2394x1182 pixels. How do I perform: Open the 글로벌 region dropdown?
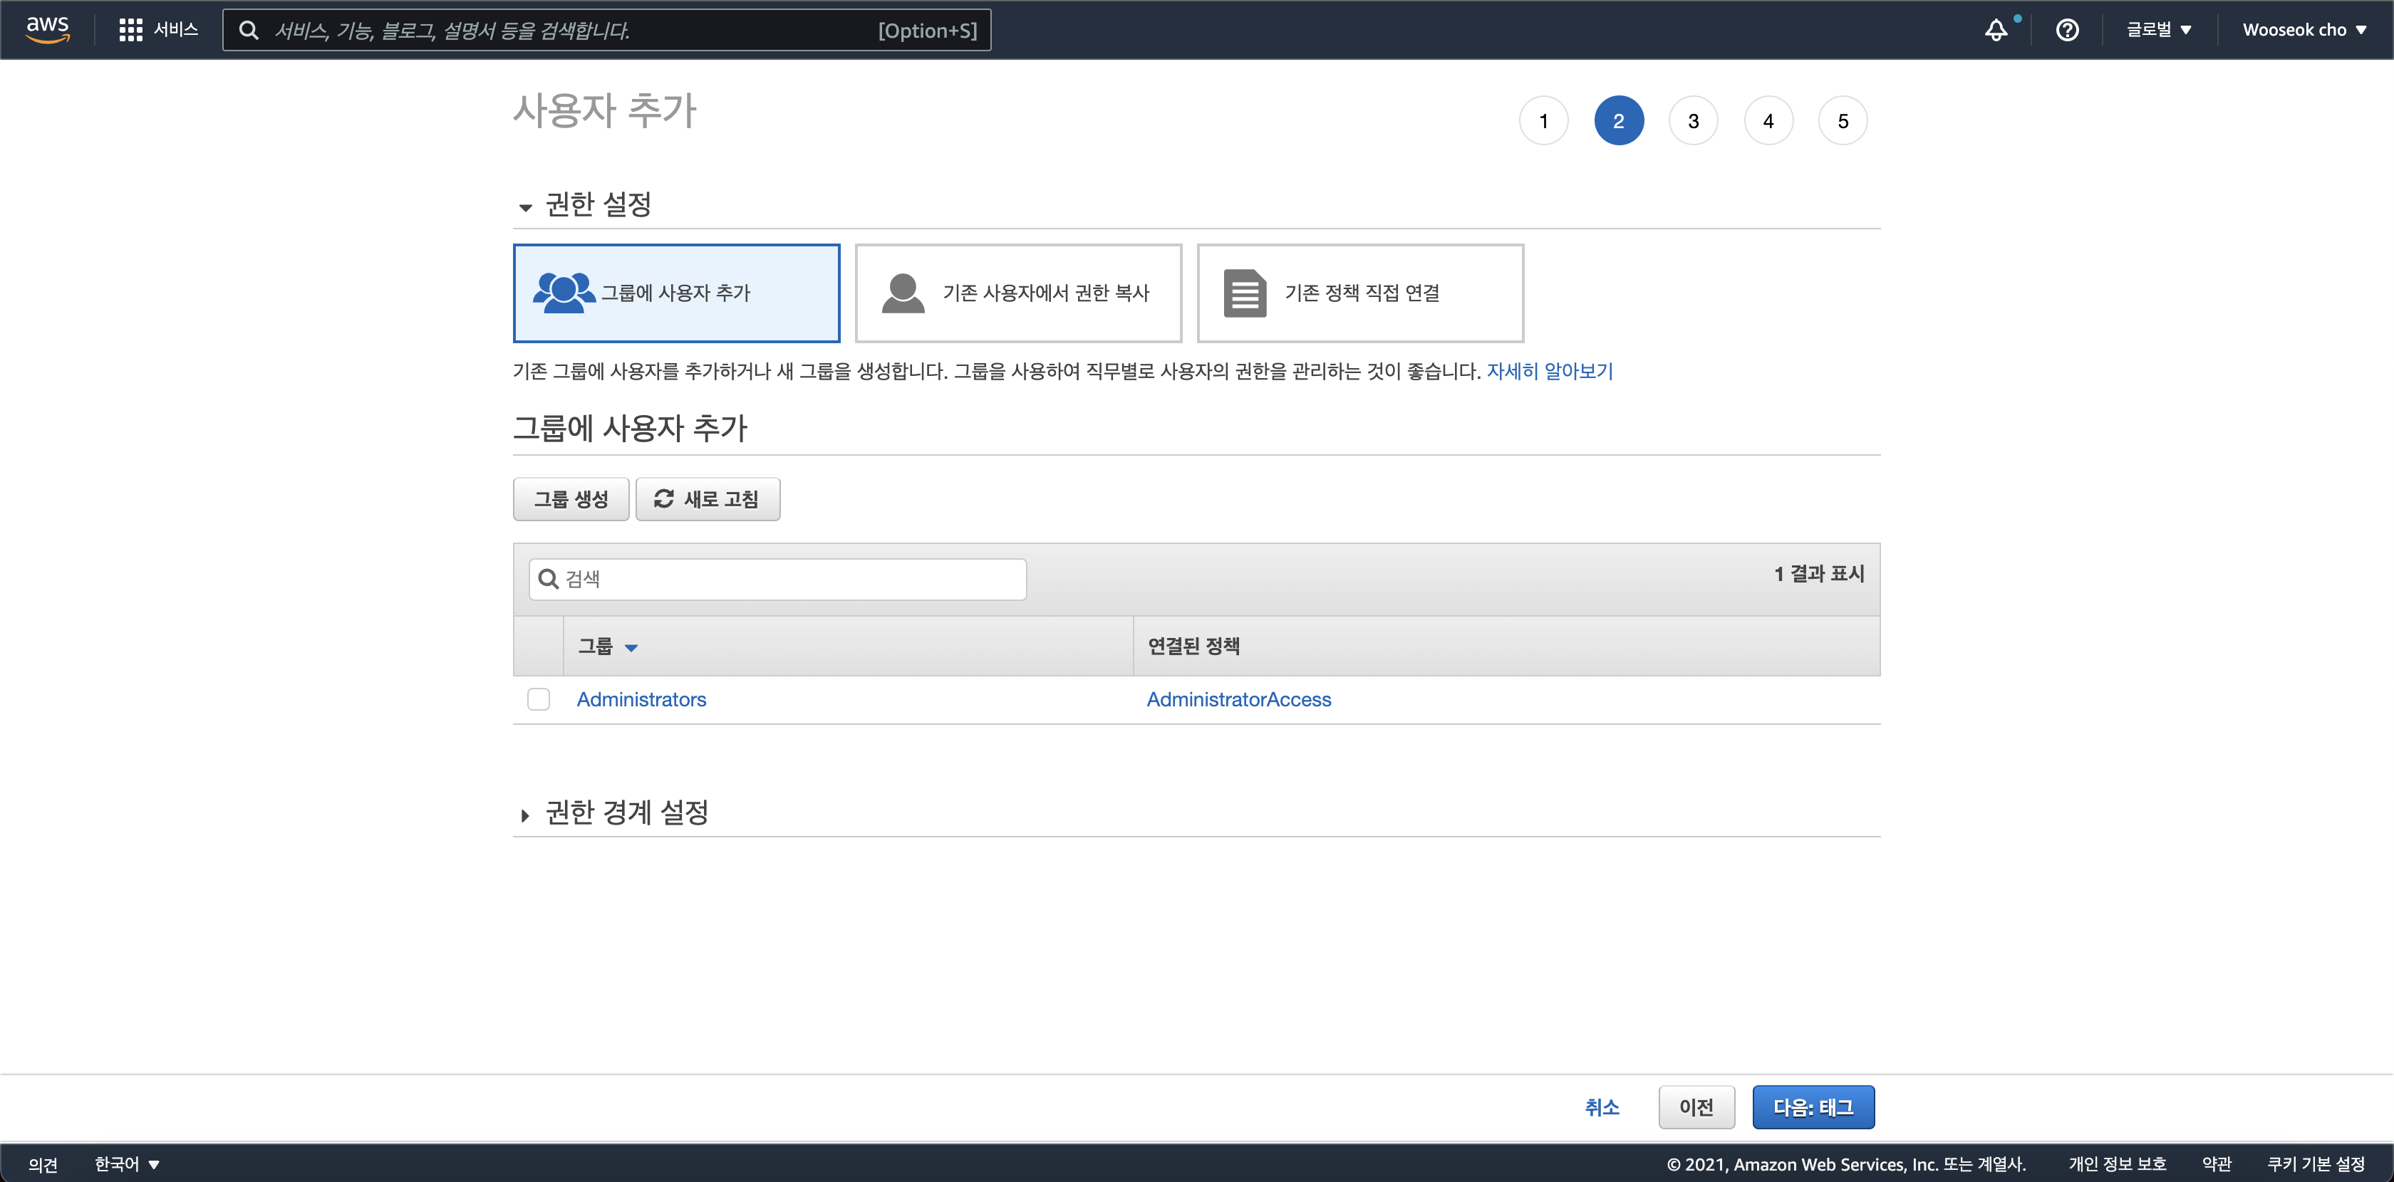2158,30
